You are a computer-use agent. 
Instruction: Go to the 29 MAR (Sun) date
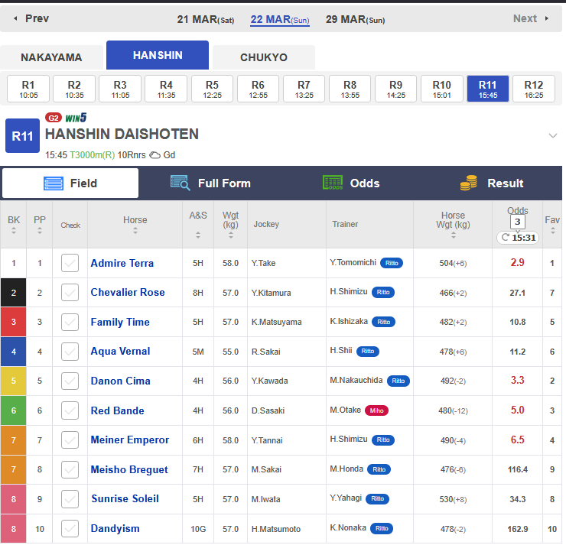click(x=355, y=19)
